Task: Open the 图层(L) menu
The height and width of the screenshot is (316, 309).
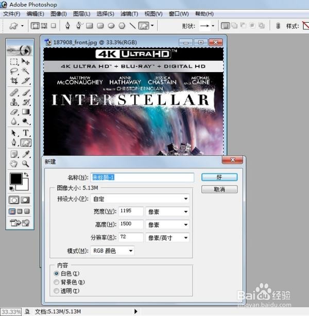Action: 81,14
